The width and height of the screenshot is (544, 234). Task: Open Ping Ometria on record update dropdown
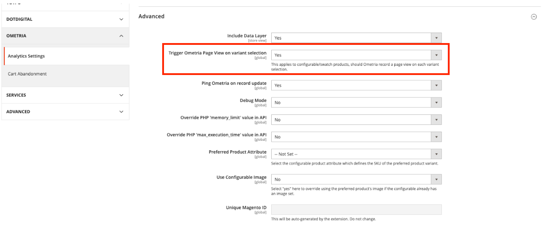click(x=356, y=85)
